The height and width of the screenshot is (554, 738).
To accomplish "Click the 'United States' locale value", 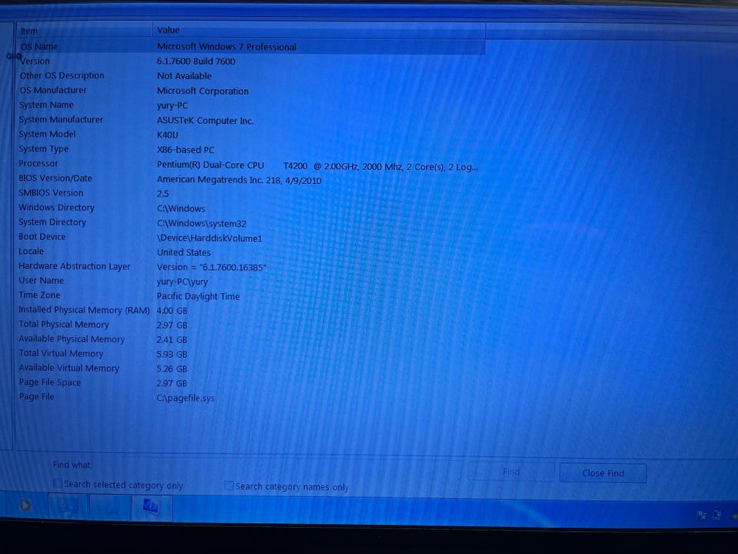I will point(184,252).
